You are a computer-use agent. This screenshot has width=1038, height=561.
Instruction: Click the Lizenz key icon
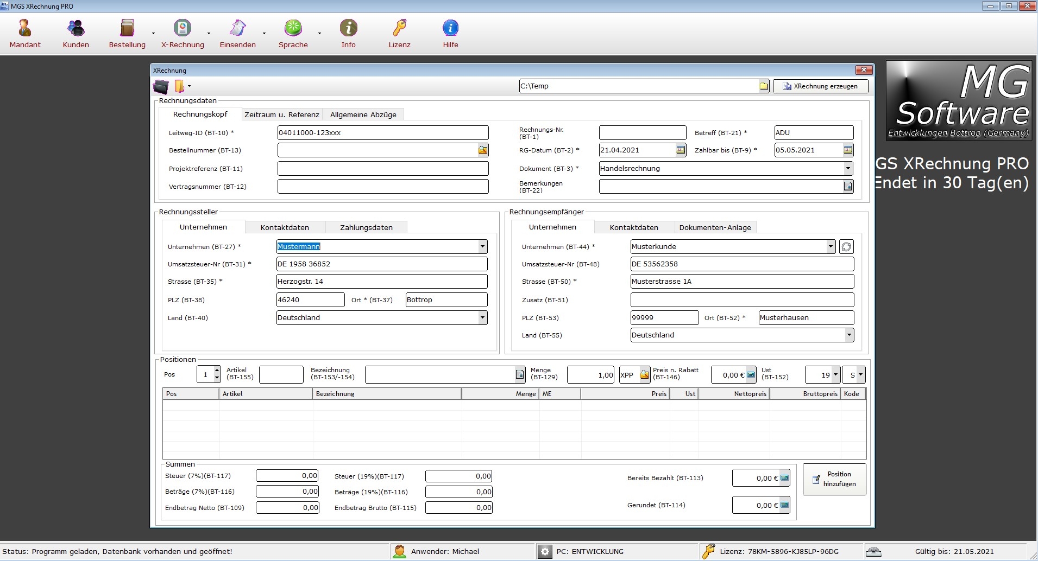(399, 34)
